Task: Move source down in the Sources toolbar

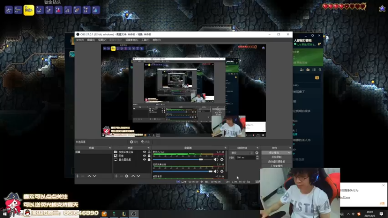Action: (139, 176)
